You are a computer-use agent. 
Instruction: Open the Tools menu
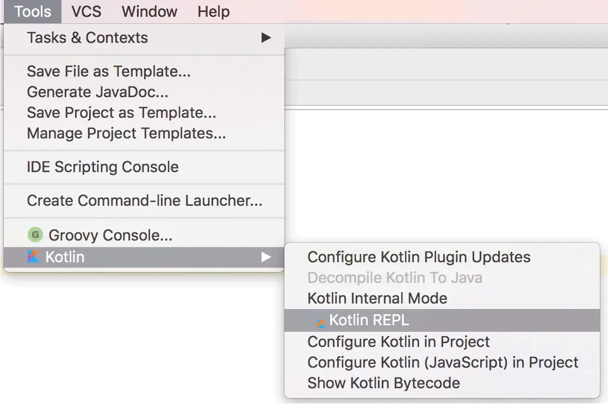pyautogui.click(x=33, y=11)
